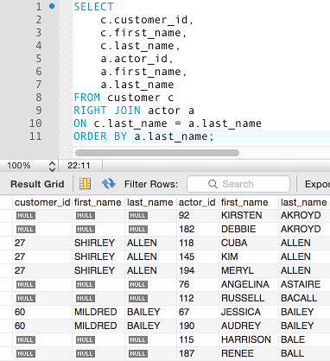Click the form editor grid icon
The width and height of the screenshot is (330, 361).
[85, 184]
